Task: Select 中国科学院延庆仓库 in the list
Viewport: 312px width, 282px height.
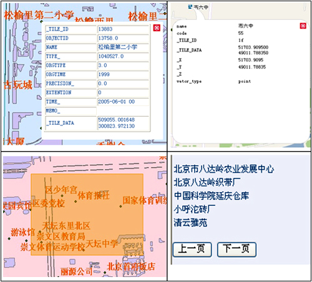Action: (212, 196)
